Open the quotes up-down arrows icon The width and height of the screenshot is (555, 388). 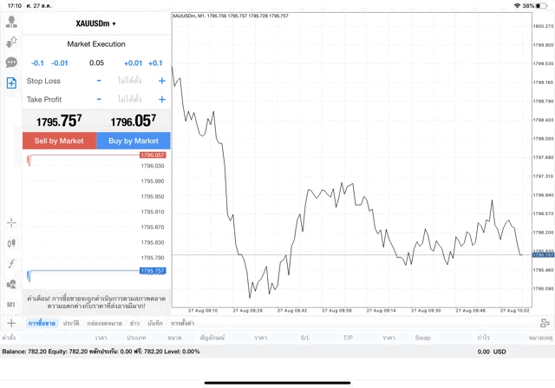pos(11,42)
